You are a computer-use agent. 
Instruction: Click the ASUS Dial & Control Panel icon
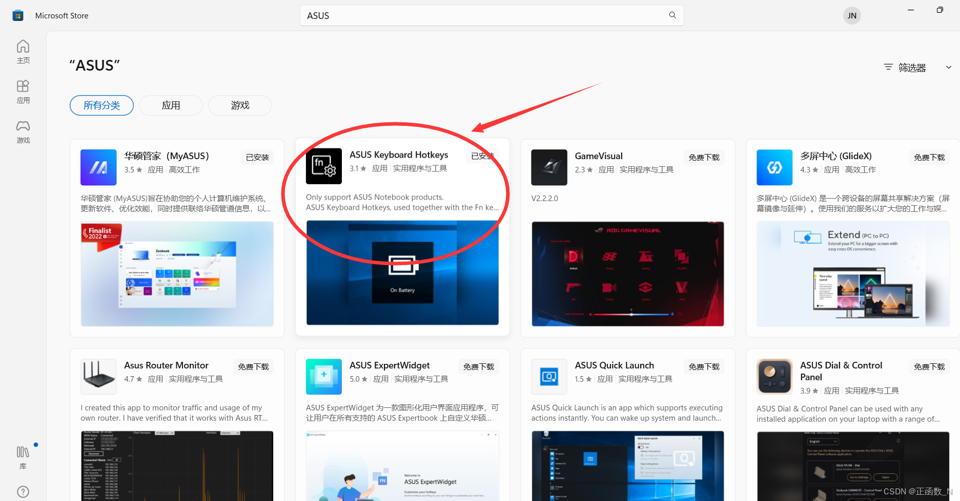pyautogui.click(x=774, y=377)
